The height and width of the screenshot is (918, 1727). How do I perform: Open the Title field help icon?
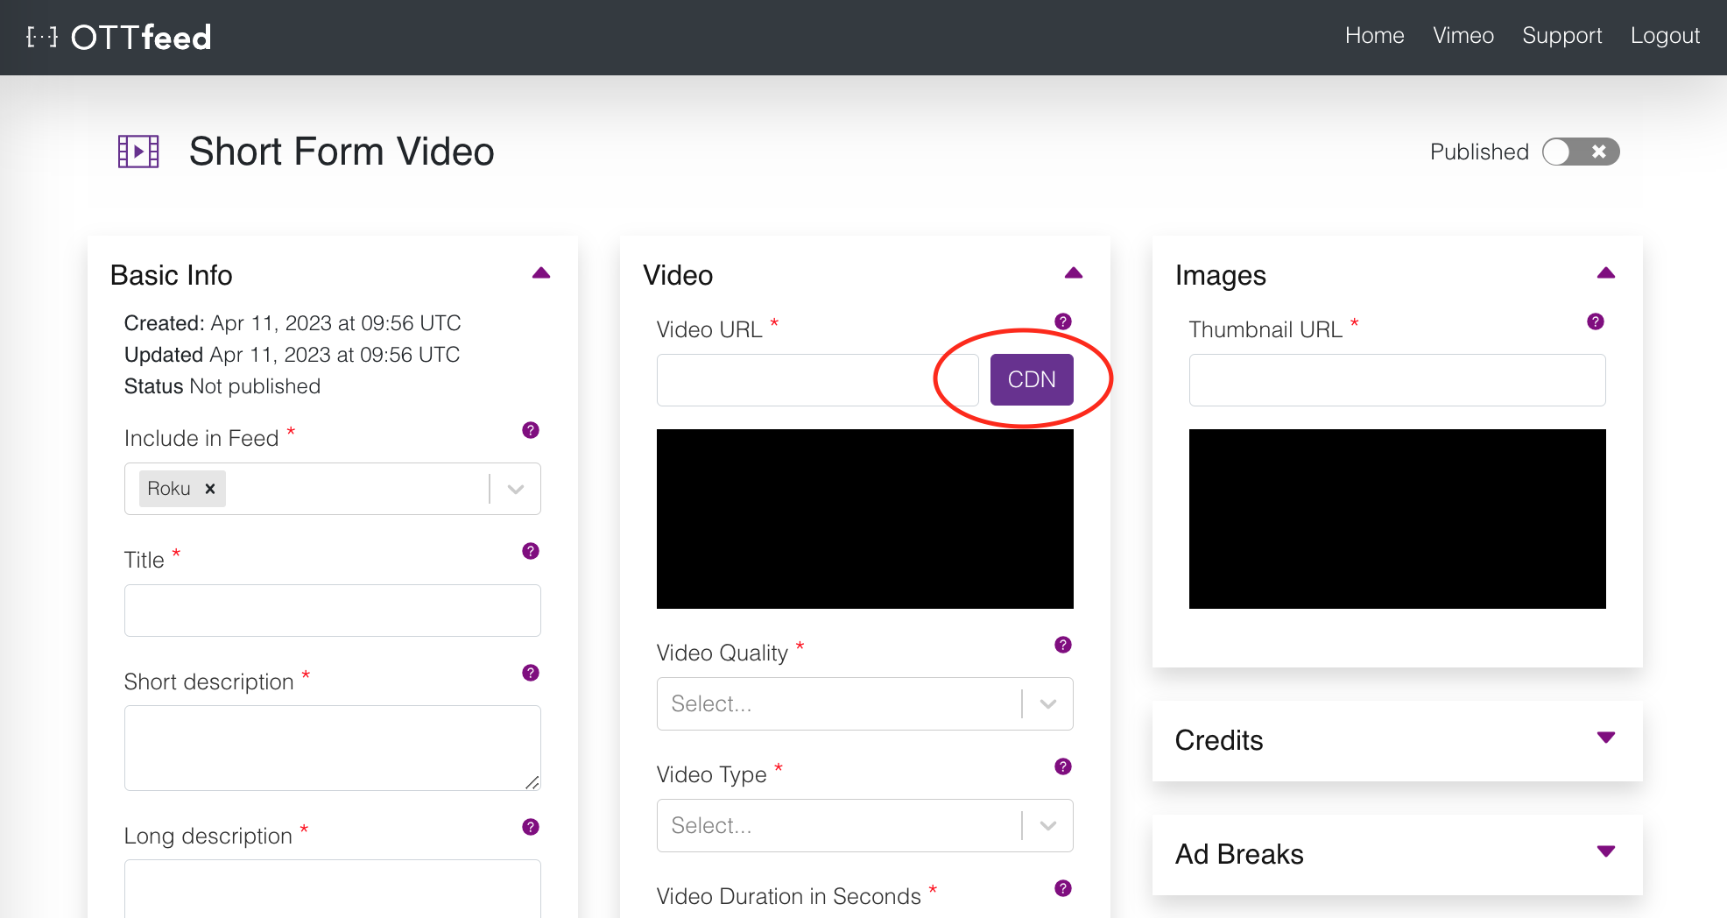tap(530, 551)
